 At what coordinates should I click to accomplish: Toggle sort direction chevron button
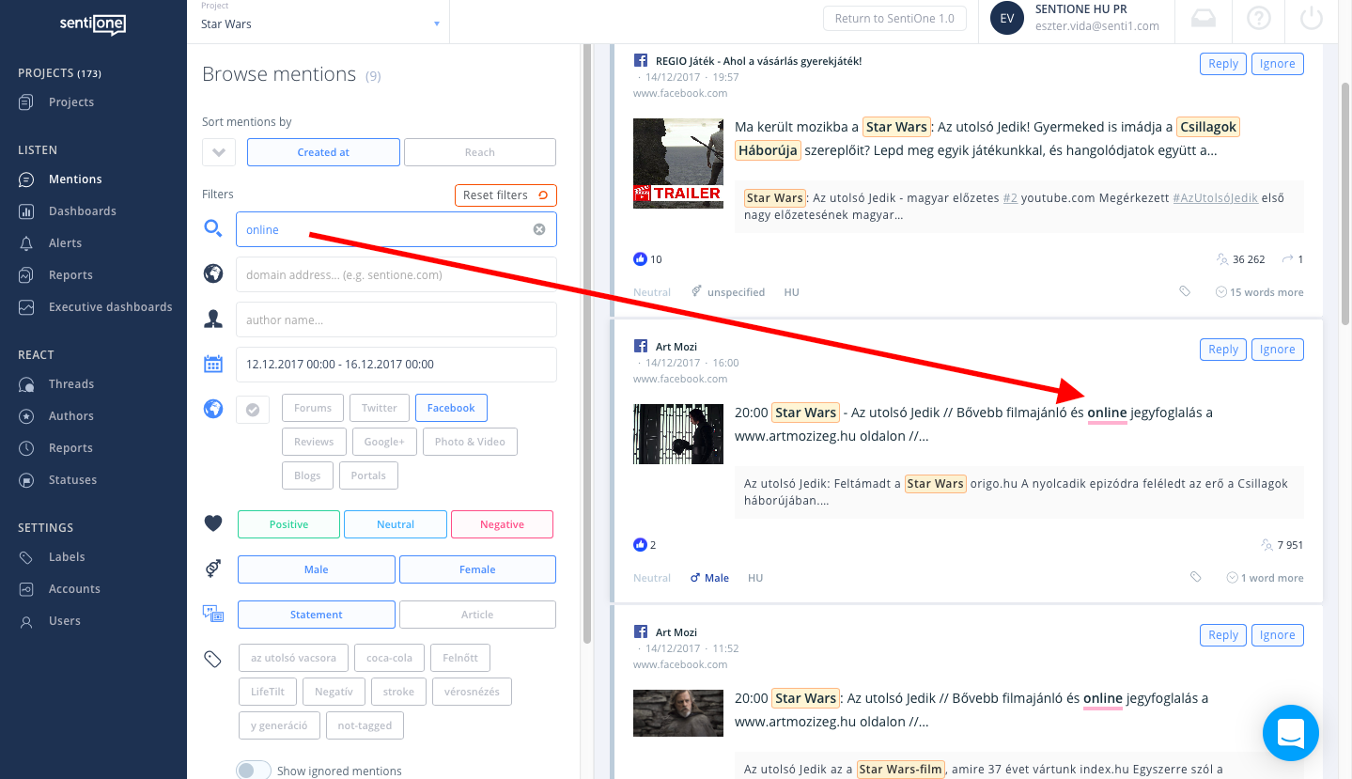219,152
